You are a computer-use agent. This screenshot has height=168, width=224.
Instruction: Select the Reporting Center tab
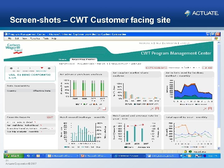pos(84,59)
